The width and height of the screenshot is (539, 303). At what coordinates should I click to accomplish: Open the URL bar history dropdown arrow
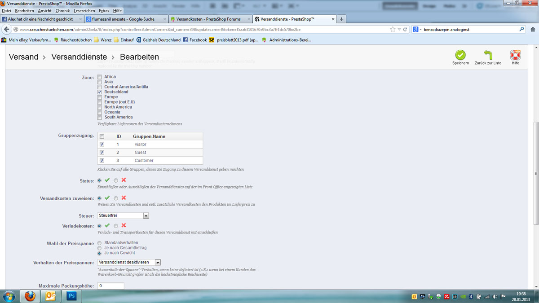399,29
